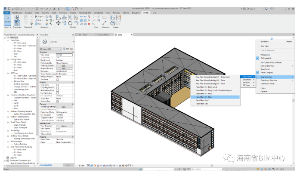This screenshot has width=303, height=176.
Task: Click Edit button for Rendering Settings
Action: click(x=63, y=106)
